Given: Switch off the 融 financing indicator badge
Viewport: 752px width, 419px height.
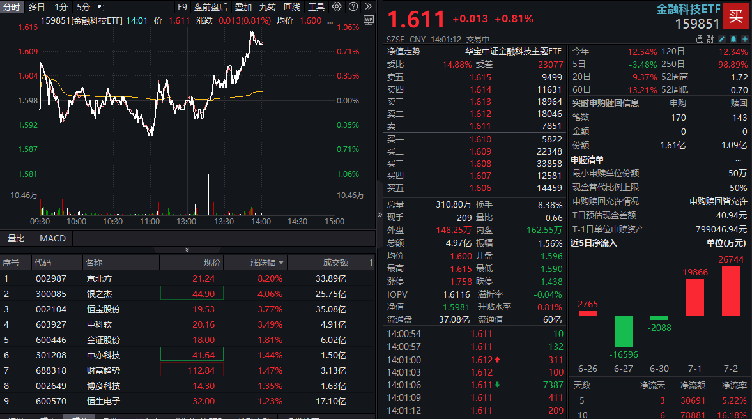Looking at the screenshot, I should point(710,39).
